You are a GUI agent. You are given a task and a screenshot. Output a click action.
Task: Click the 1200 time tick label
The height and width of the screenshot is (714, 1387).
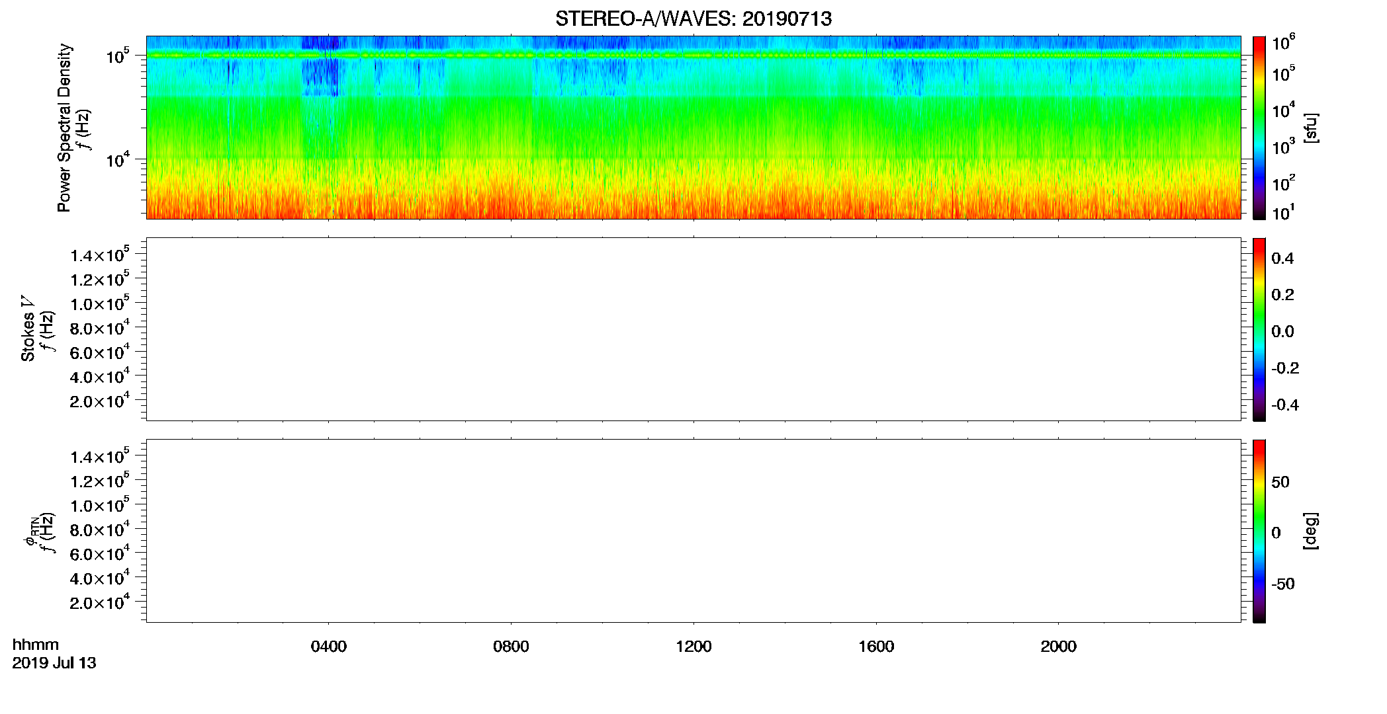(693, 647)
